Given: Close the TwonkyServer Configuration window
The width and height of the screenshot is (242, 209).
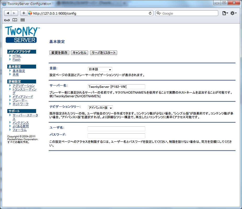Looking at the screenshot, I should 234,3.
